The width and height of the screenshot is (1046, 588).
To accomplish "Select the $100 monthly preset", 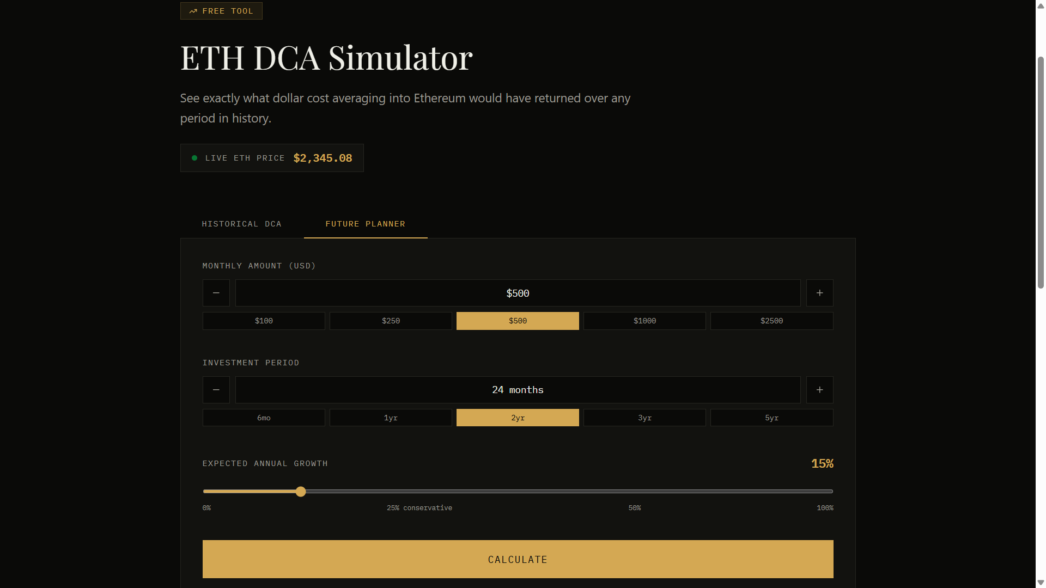I will [x=263, y=321].
